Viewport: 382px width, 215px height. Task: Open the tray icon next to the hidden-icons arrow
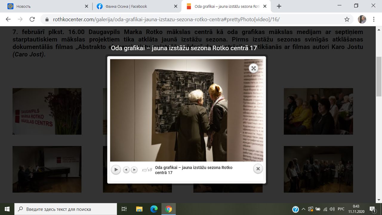tap(311, 209)
